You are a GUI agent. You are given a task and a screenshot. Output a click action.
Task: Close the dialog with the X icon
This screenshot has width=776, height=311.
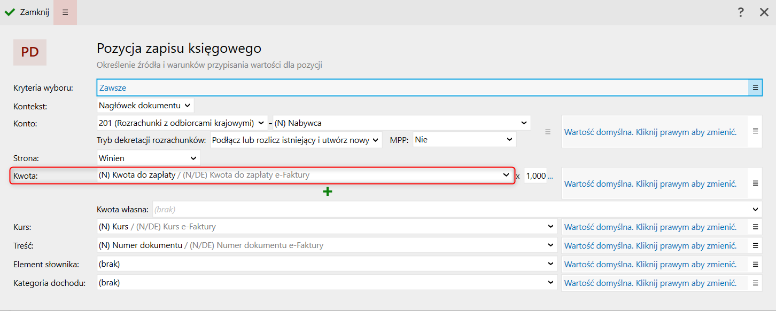click(x=764, y=12)
